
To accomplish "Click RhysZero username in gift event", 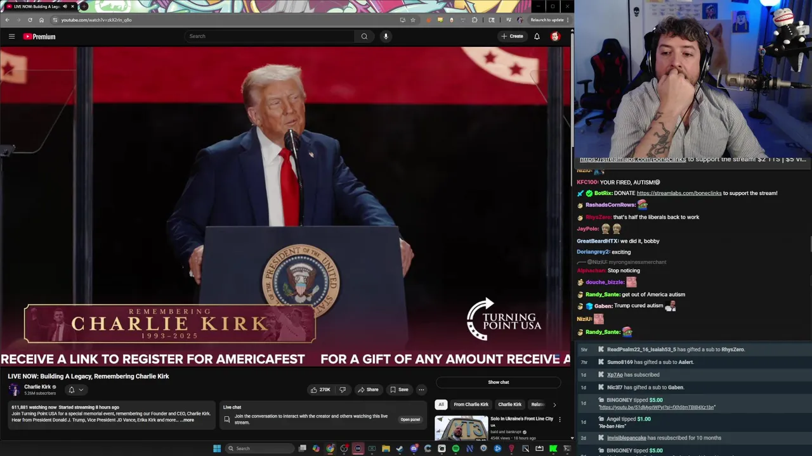I will point(733,349).
